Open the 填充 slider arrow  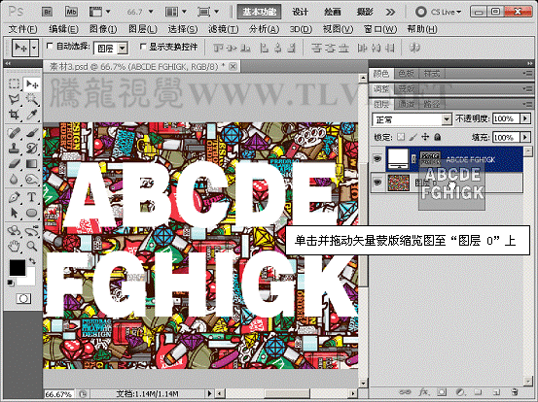[x=525, y=137]
